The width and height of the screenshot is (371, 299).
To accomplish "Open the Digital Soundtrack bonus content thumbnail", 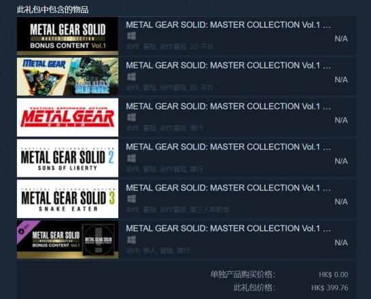I will pos(67,239).
